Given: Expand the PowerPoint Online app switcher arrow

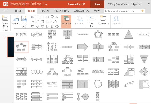Looking at the screenshot, I should 46,4.
